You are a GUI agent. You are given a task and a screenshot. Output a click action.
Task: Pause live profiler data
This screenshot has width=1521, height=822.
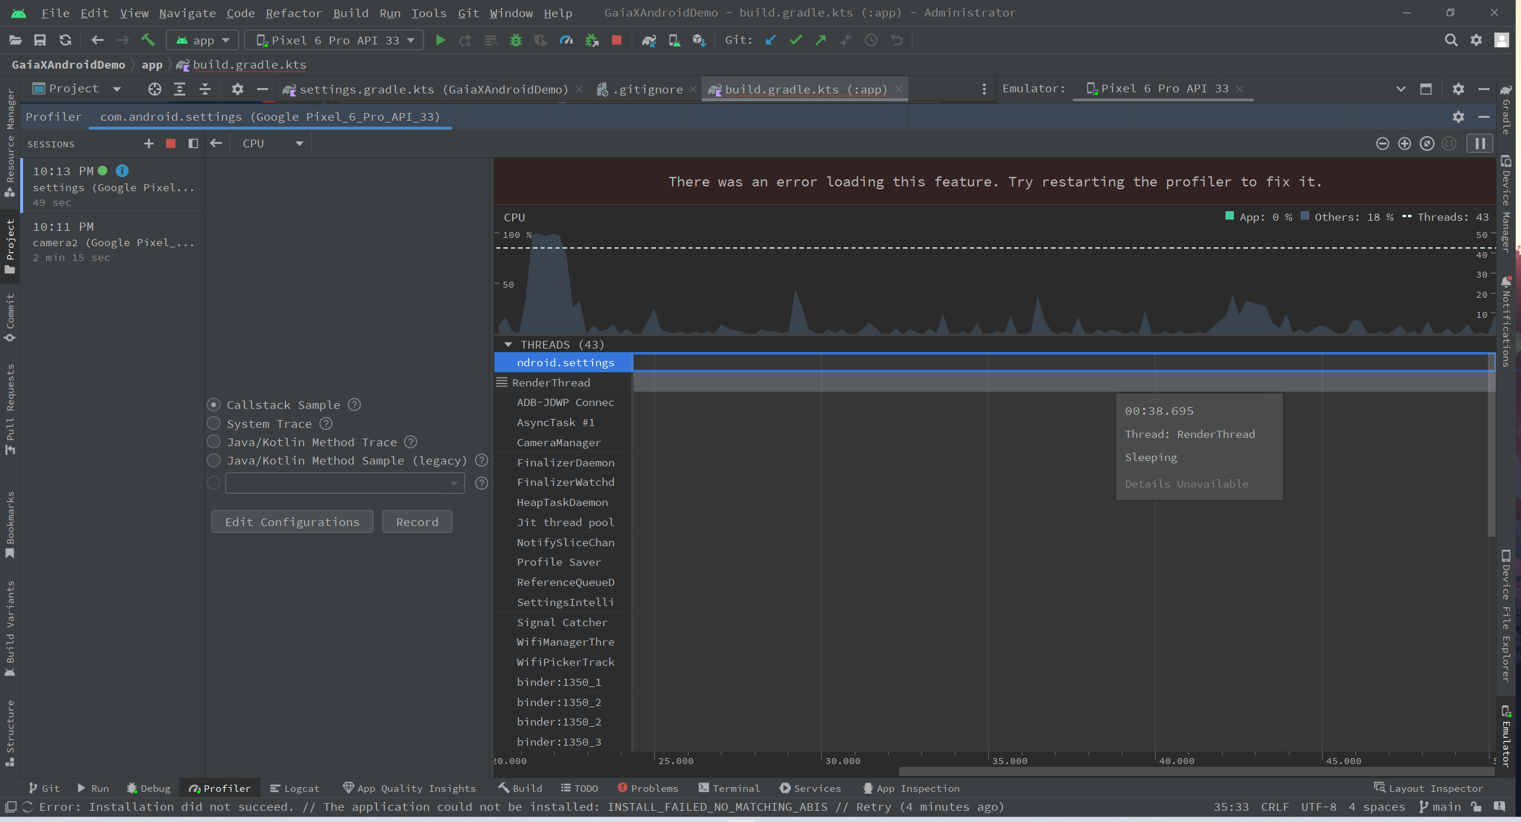coord(1480,144)
